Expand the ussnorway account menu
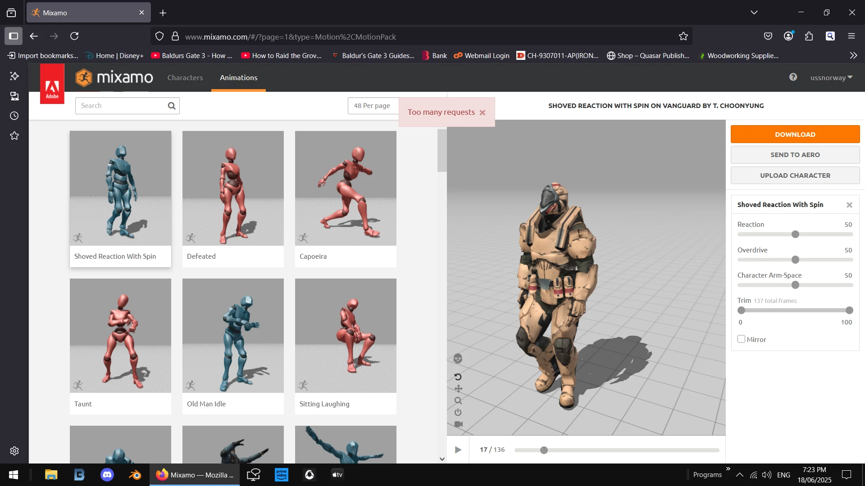 tap(831, 77)
